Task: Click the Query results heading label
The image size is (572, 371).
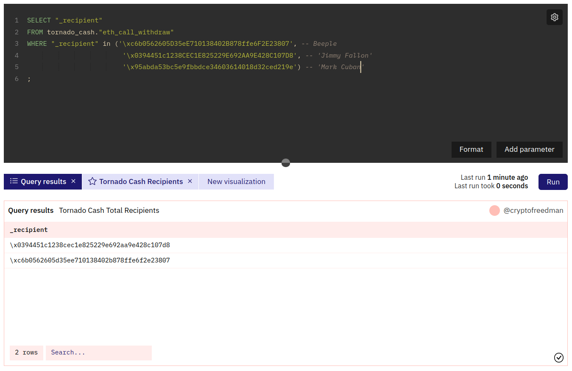Action: [31, 210]
